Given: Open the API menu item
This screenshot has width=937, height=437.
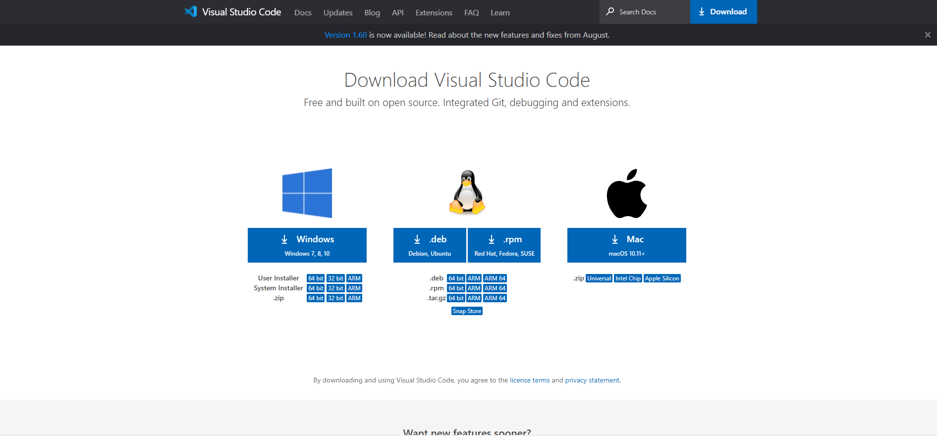Looking at the screenshot, I should [x=398, y=12].
